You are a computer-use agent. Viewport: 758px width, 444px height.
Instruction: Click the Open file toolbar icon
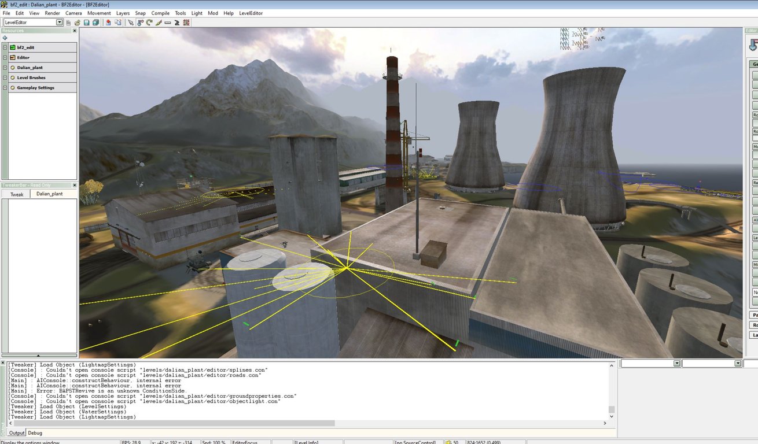77,23
